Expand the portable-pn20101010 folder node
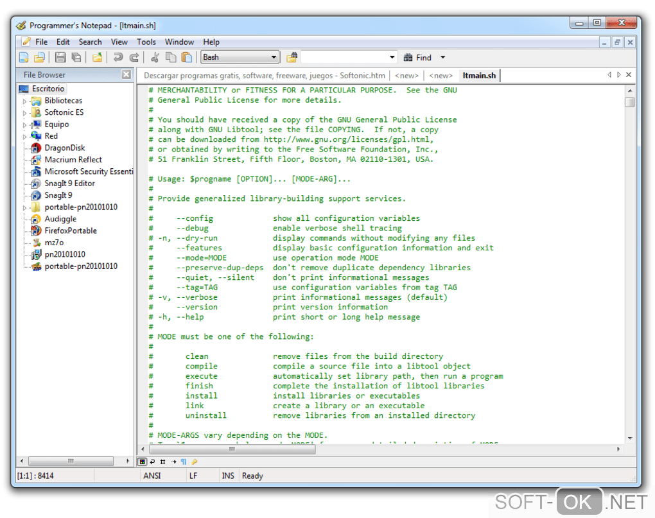This screenshot has height=518, width=655. point(24,207)
